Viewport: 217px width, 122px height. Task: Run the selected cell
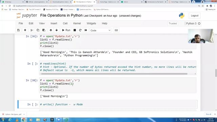[x=66, y=30]
